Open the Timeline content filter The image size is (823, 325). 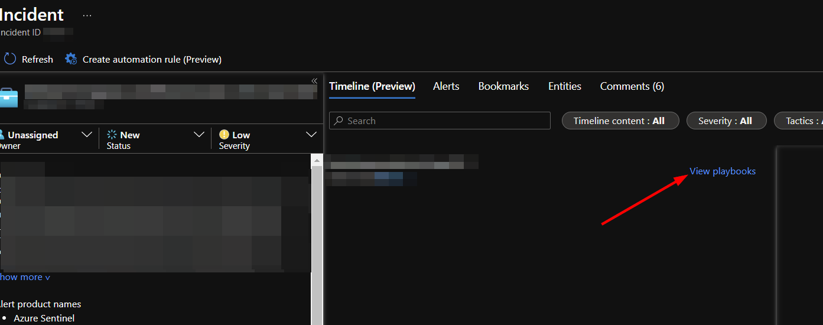pos(620,121)
